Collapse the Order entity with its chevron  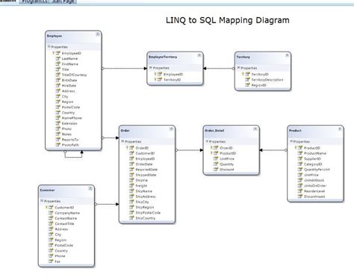[x=171, y=129]
